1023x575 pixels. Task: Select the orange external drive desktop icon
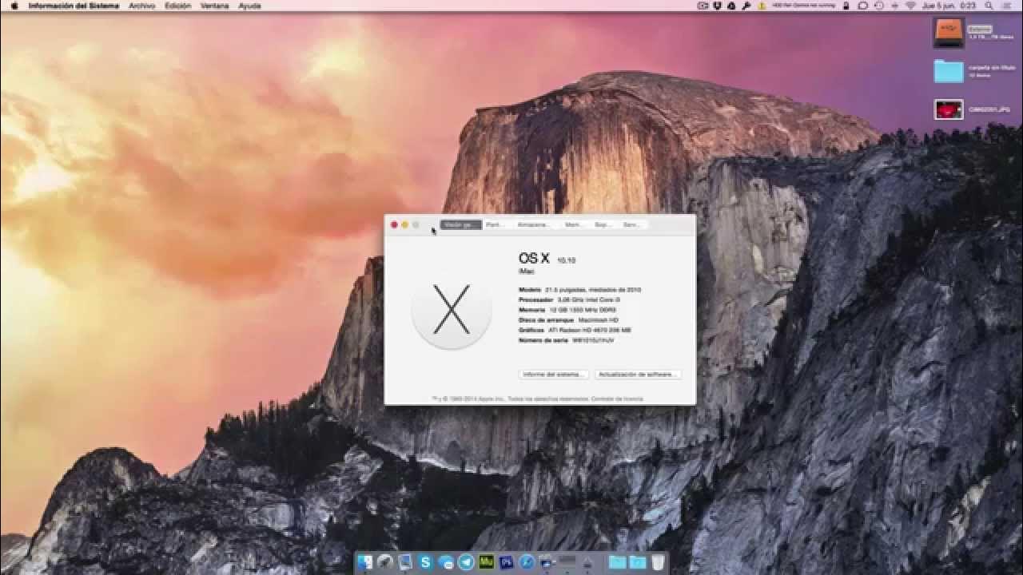pyautogui.click(x=949, y=32)
